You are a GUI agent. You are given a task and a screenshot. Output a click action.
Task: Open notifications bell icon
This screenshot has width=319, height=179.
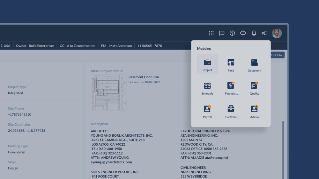pos(254,33)
